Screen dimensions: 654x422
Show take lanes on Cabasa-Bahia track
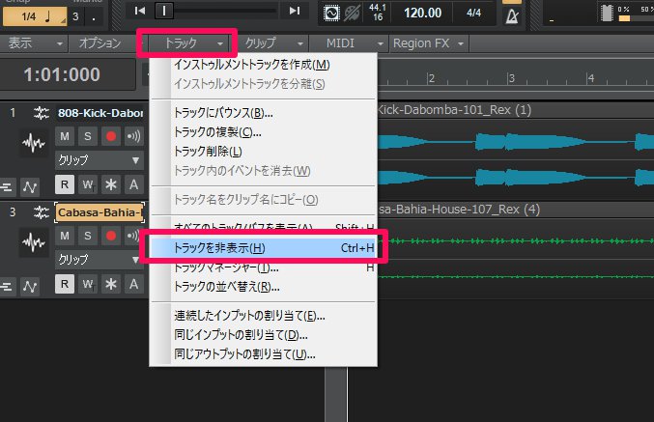[7, 286]
